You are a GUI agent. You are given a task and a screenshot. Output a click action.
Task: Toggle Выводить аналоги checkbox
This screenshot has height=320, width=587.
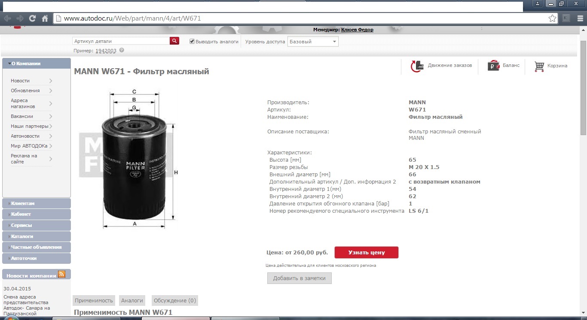tap(192, 41)
